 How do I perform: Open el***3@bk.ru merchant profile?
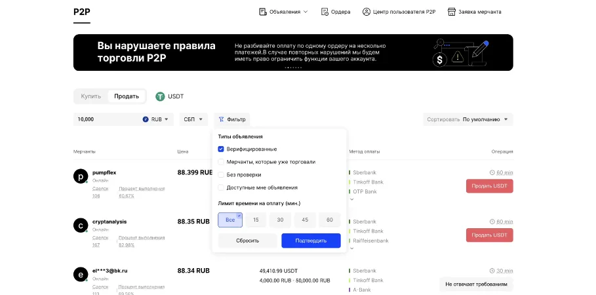click(x=110, y=271)
